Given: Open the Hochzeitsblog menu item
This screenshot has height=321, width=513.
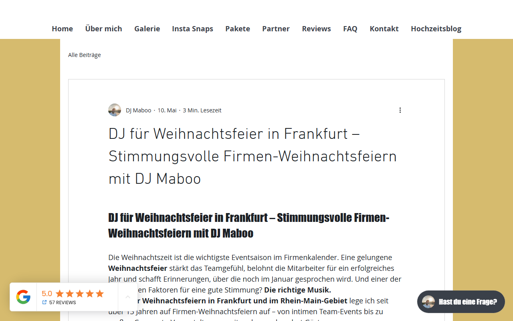Looking at the screenshot, I should point(436,28).
